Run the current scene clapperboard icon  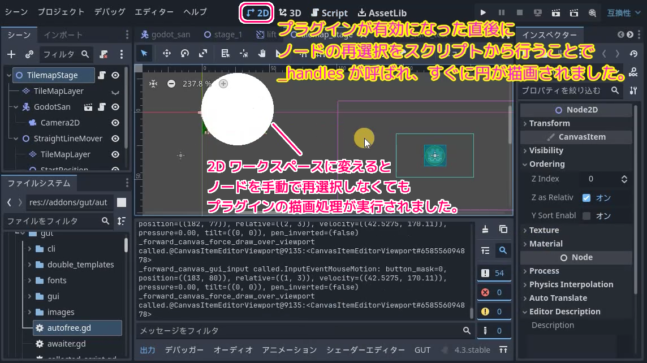pyautogui.click(x=556, y=13)
